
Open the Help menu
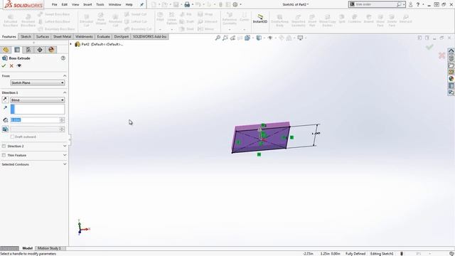pos(129,5)
